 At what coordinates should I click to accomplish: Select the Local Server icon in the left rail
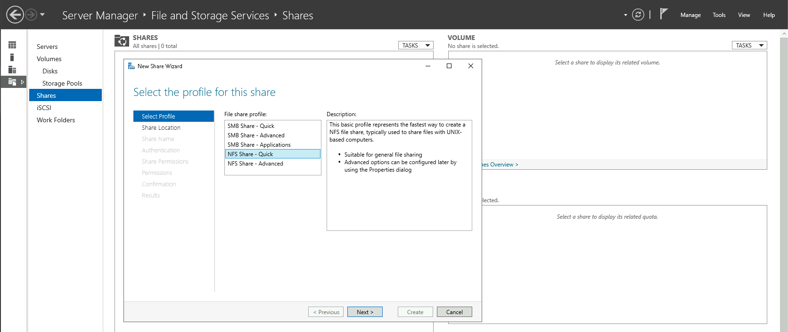(12, 57)
